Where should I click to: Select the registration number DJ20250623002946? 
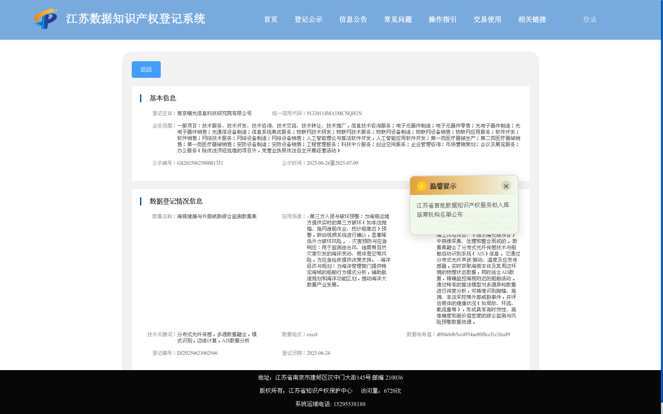(197, 353)
